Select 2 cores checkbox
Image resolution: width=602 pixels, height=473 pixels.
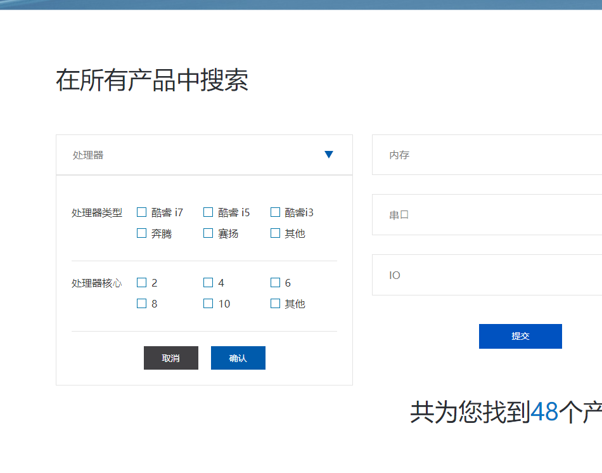pyautogui.click(x=142, y=283)
